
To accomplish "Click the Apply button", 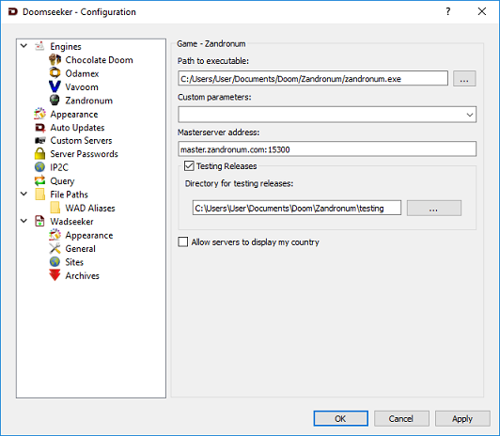I will pyautogui.click(x=462, y=418).
